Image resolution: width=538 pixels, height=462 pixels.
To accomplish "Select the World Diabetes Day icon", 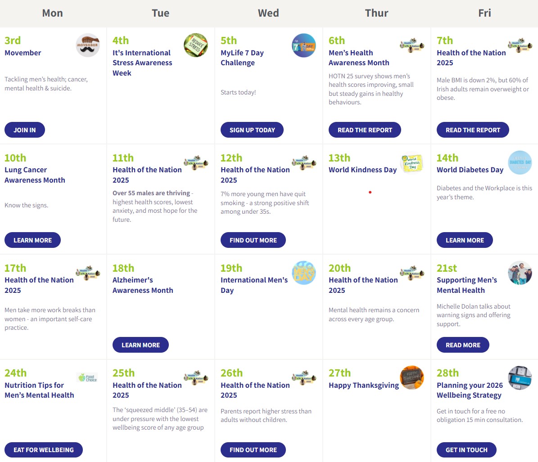I will tap(520, 162).
